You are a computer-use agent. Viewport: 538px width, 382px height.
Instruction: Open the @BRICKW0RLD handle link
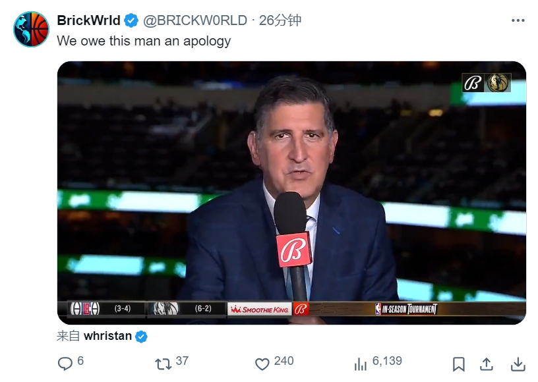(x=194, y=20)
